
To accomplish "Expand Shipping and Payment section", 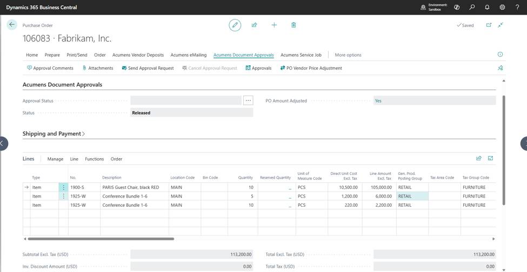I will 54,133.
